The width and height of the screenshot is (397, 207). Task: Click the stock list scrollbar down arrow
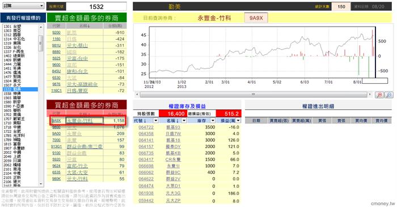[41, 184]
